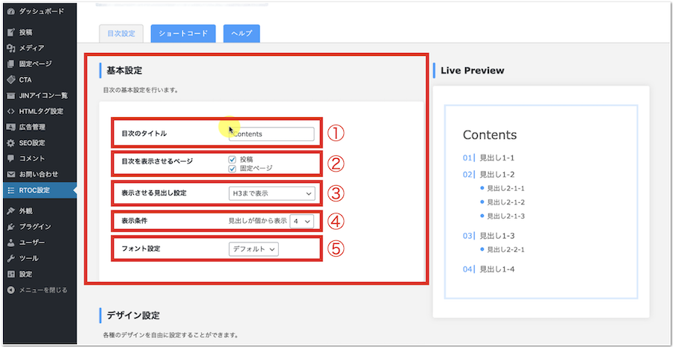Toggle the 固定ページ checkbox
This screenshot has width=673, height=347.
click(x=233, y=169)
